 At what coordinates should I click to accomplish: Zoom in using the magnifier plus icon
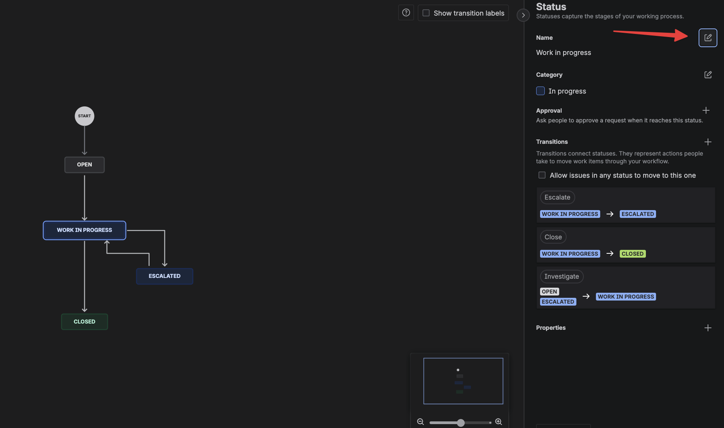498,422
